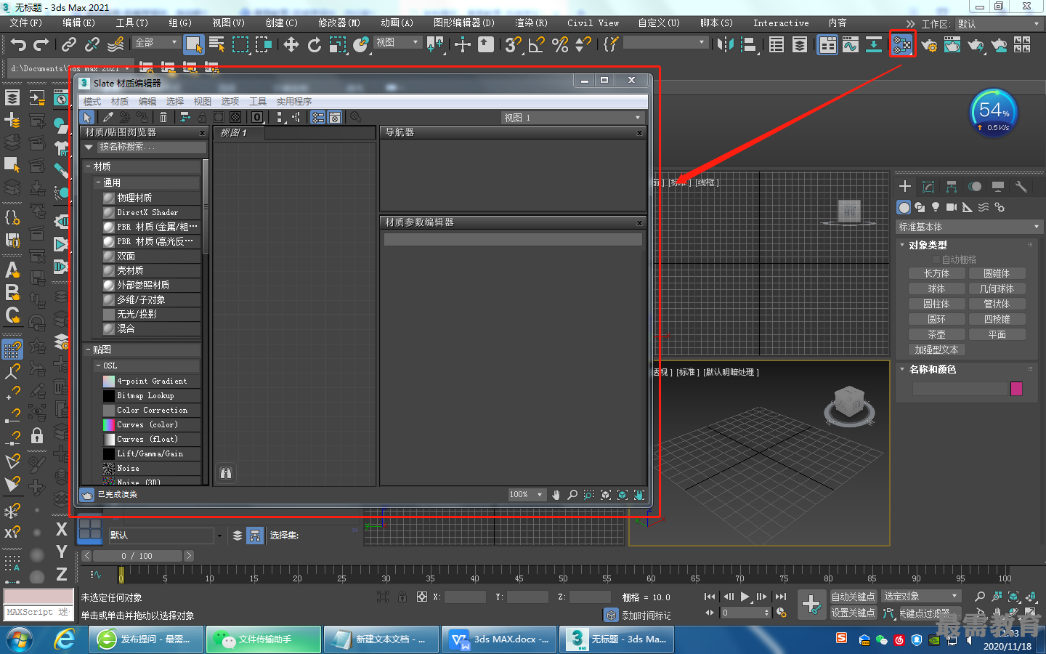Click the 加强型文本 button
Image resolution: width=1046 pixels, height=654 pixels.
tap(937, 350)
